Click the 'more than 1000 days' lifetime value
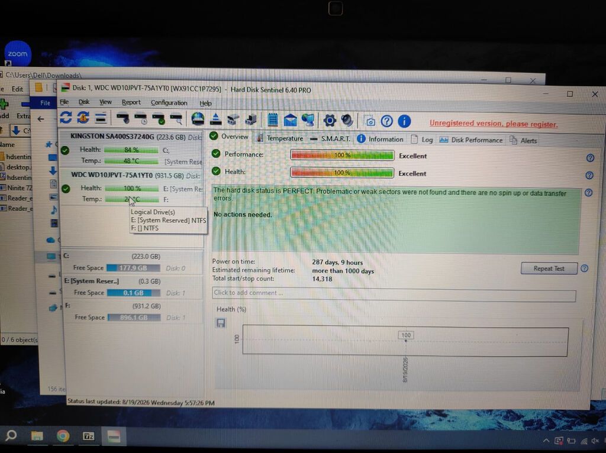Viewport: 606px width, 453px height. click(x=343, y=271)
